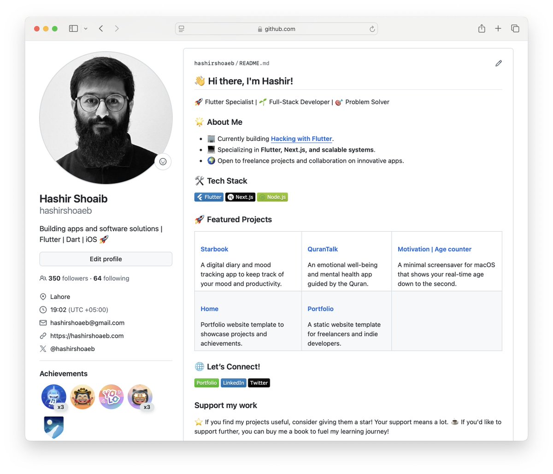Open the Safari share menu
Screen dimensions: 553x474
click(482, 29)
